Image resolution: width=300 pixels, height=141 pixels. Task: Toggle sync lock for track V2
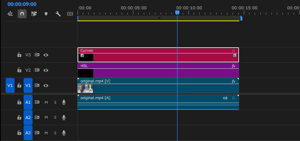point(37,70)
